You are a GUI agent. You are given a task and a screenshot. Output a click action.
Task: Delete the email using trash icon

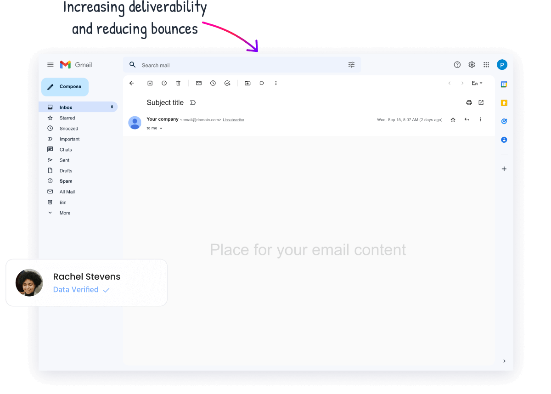pyautogui.click(x=178, y=83)
